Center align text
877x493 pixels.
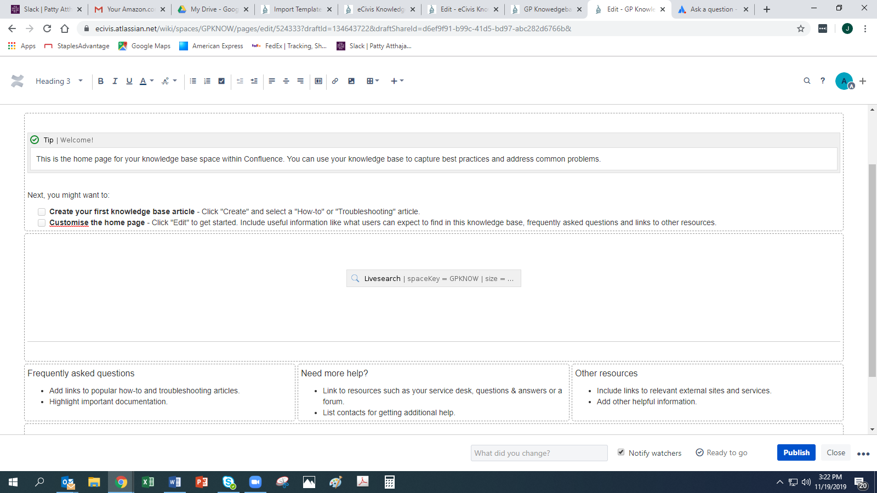pyautogui.click(x=286, y=81)
